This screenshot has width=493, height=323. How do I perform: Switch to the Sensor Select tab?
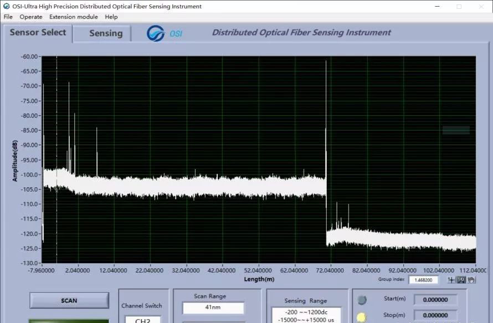(38, 32)
